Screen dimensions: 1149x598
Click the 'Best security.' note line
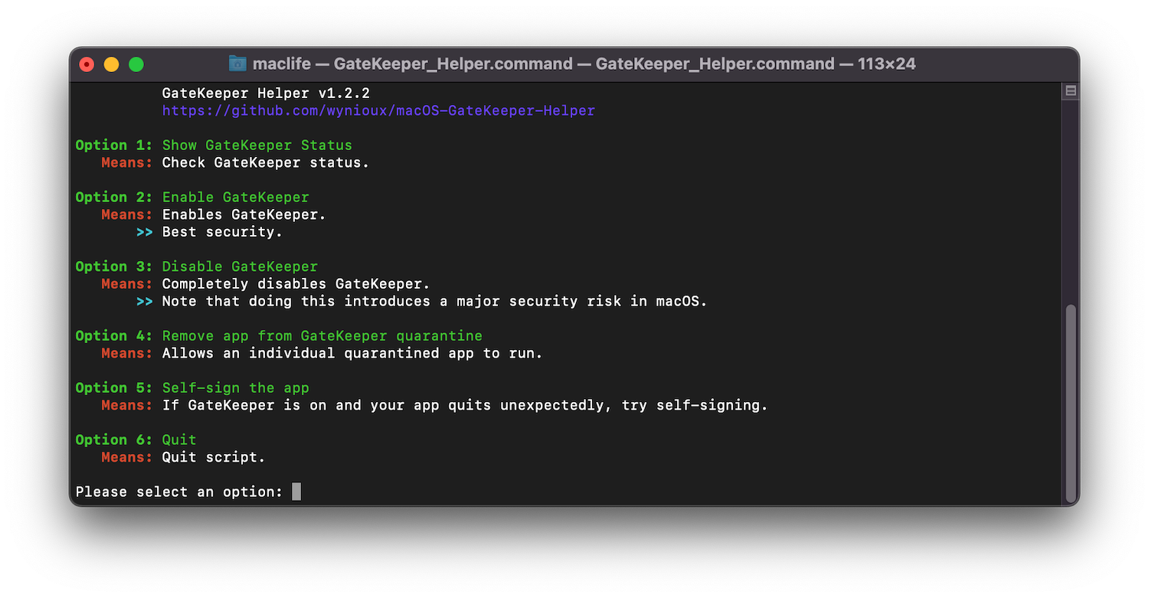[x=222, y=231]
